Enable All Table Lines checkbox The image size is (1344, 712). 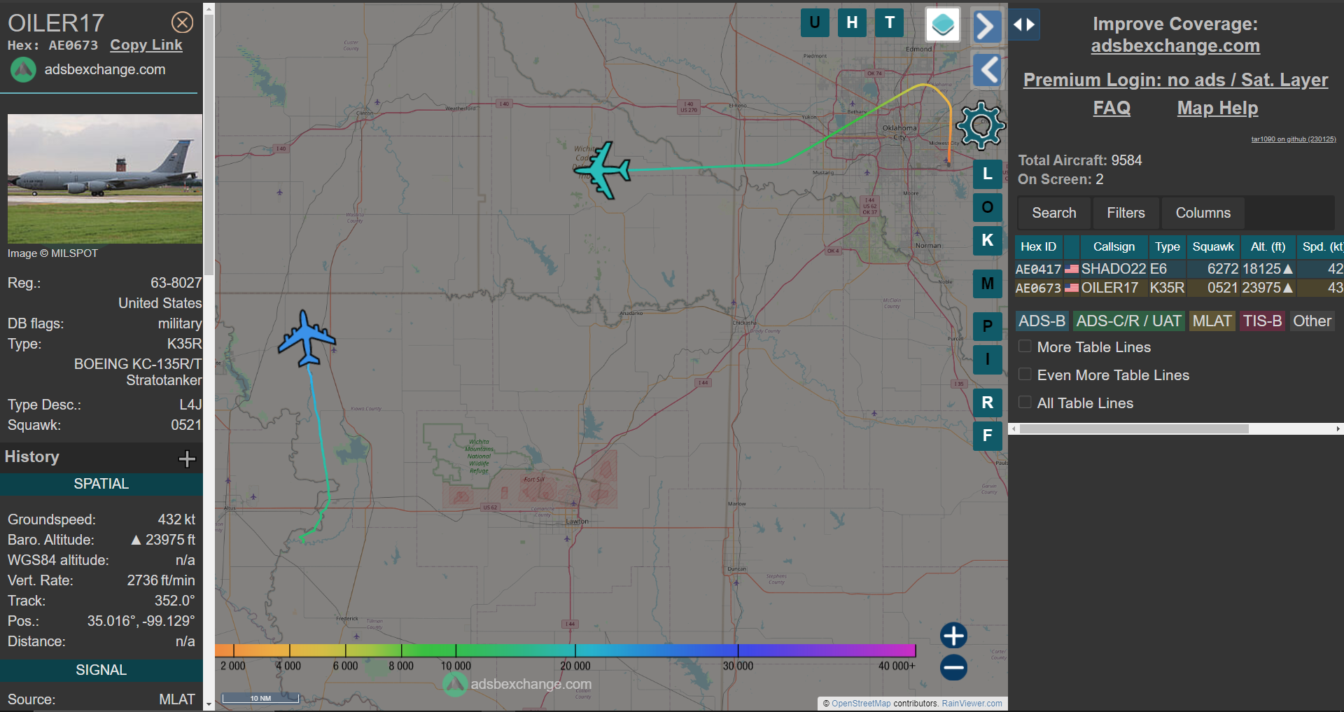click(1025, 403)
